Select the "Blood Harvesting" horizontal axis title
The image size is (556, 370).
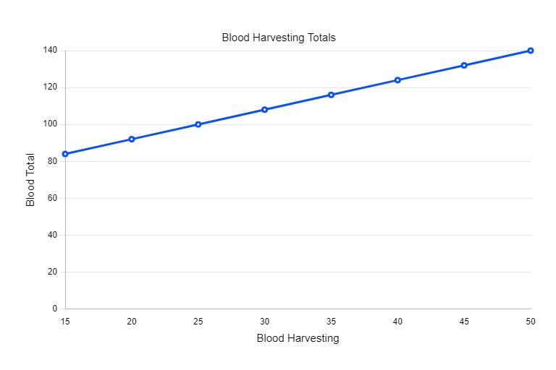pyautogui.click(x=298, y=337)
